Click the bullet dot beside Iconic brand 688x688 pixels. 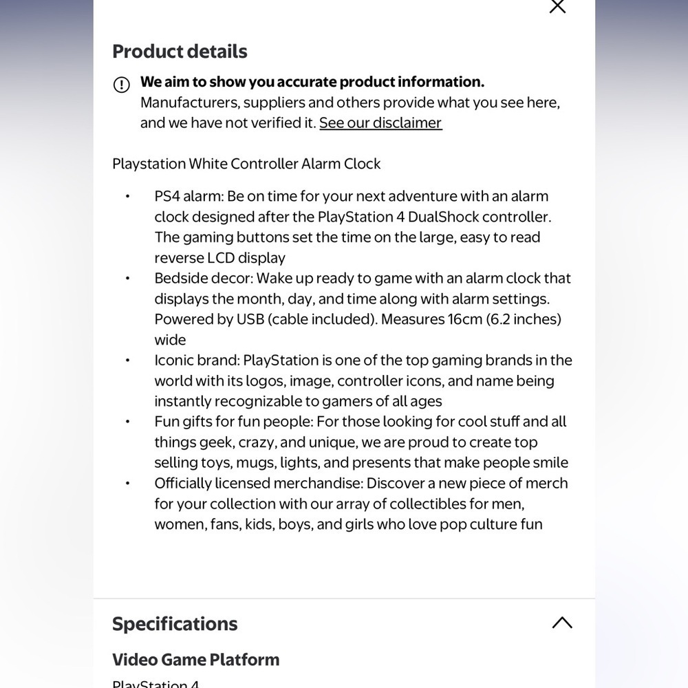128,361
